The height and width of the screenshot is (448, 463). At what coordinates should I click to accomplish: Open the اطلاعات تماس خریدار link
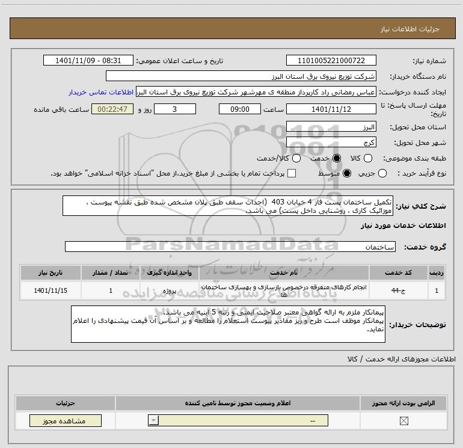point(101,92)
